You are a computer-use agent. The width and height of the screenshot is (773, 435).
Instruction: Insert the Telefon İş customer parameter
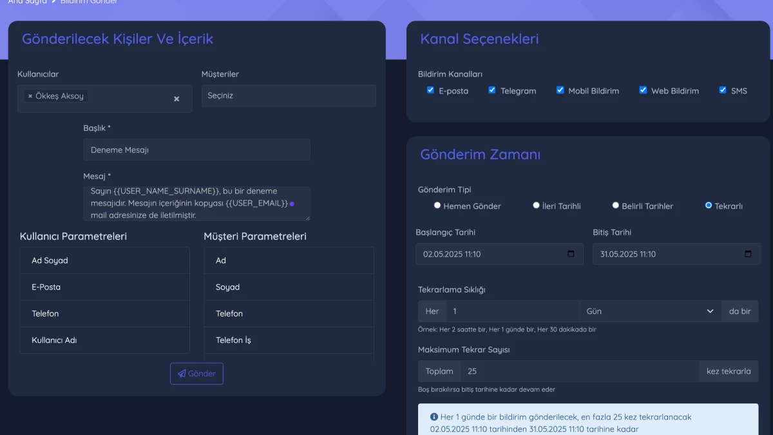point(289,340)
